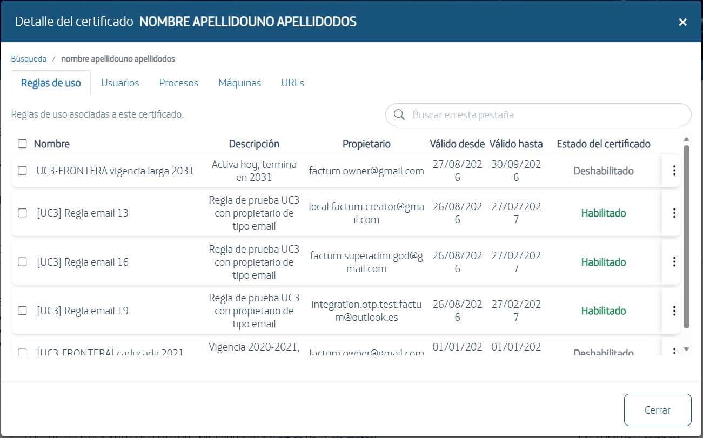Follow the Búsqueda breadcrumb link

tap(29, 59)
